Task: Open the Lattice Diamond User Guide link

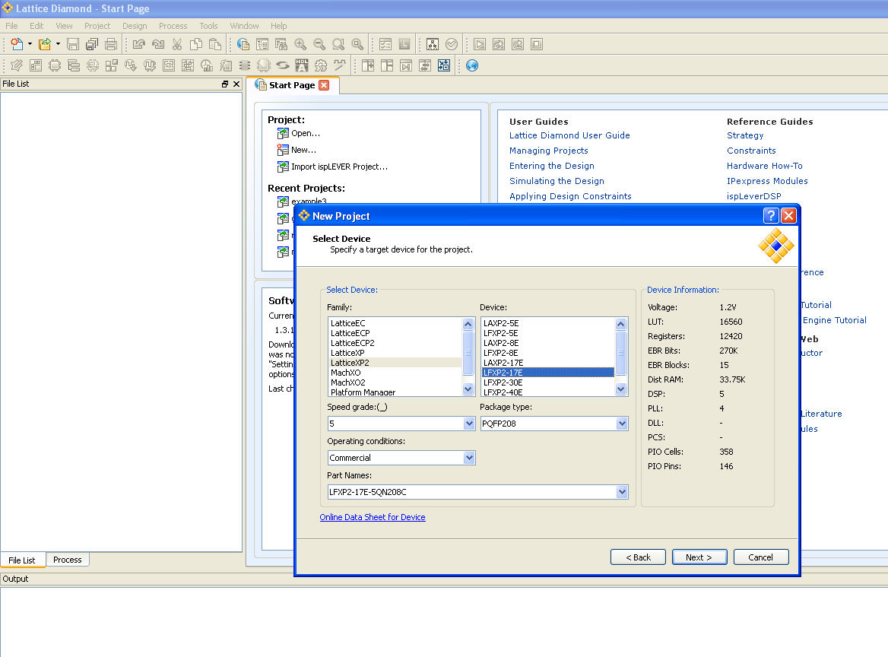Action: pyautogui.click(x=569, y=135)
